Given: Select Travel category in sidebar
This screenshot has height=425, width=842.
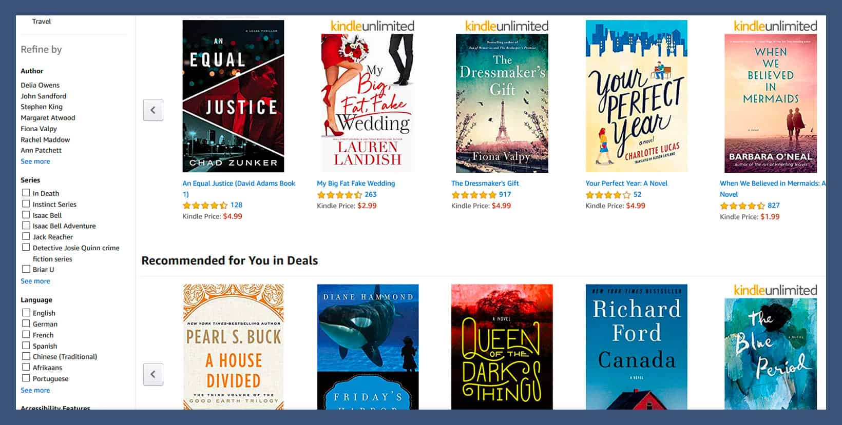Looking at the screenshot, I should [42, 22].
